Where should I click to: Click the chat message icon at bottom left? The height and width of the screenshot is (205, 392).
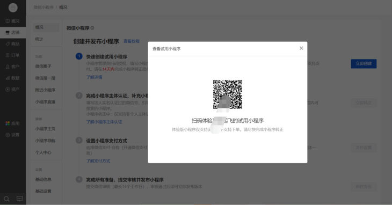[19, 199]
